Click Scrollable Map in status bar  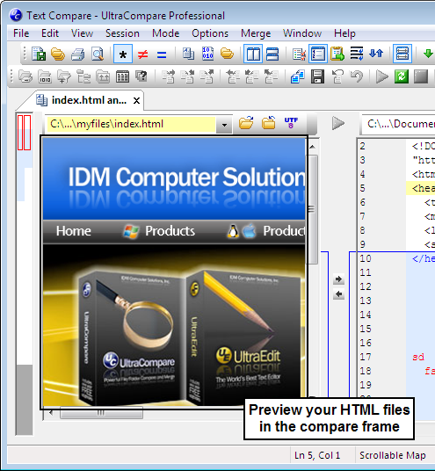pyautogui.click(x=393, y=455)
